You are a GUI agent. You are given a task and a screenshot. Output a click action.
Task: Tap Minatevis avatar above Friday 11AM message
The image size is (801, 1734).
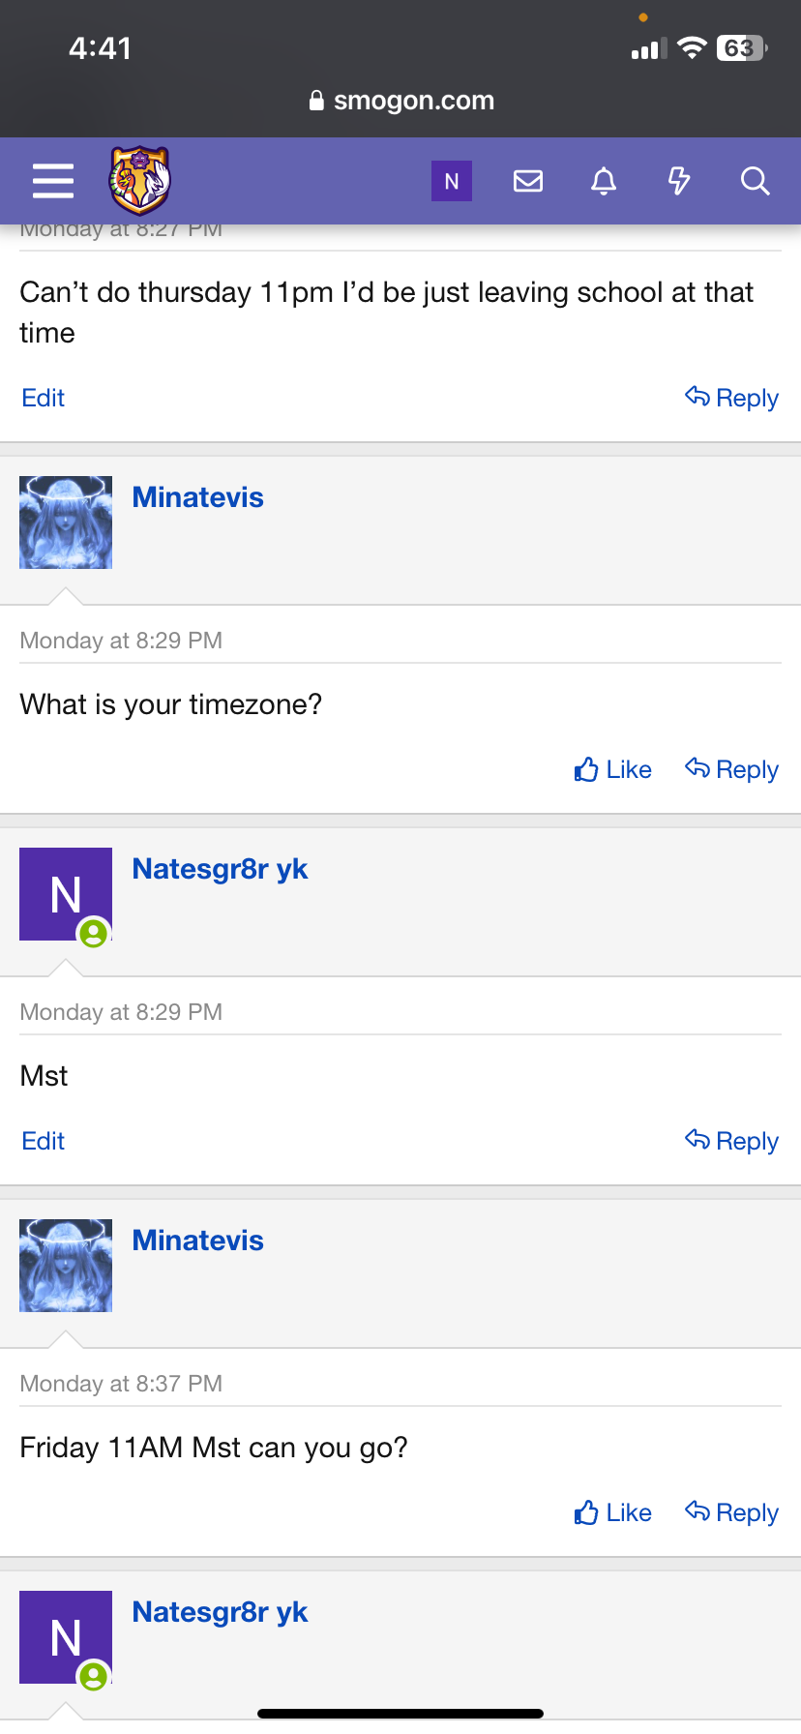(x=66, y=1266)
